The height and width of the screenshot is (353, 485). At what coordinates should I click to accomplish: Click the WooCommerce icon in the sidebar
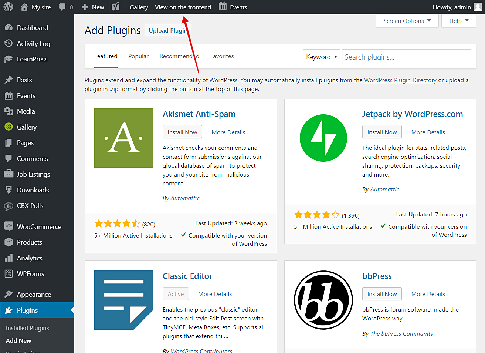(x=9, y=226)
